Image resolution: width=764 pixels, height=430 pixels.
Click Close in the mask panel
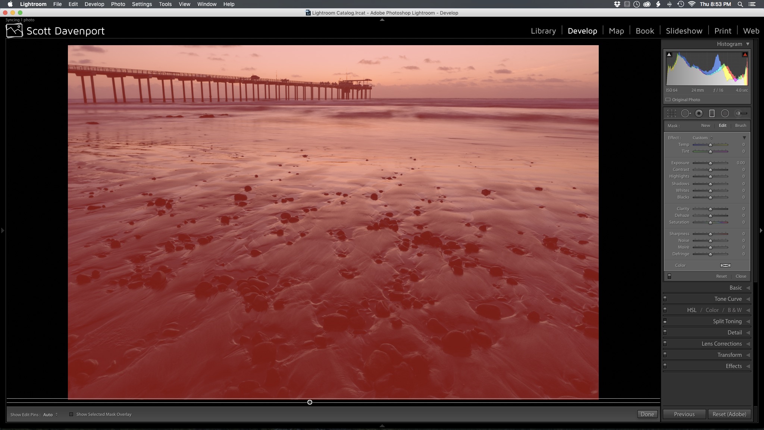(741, 276)
